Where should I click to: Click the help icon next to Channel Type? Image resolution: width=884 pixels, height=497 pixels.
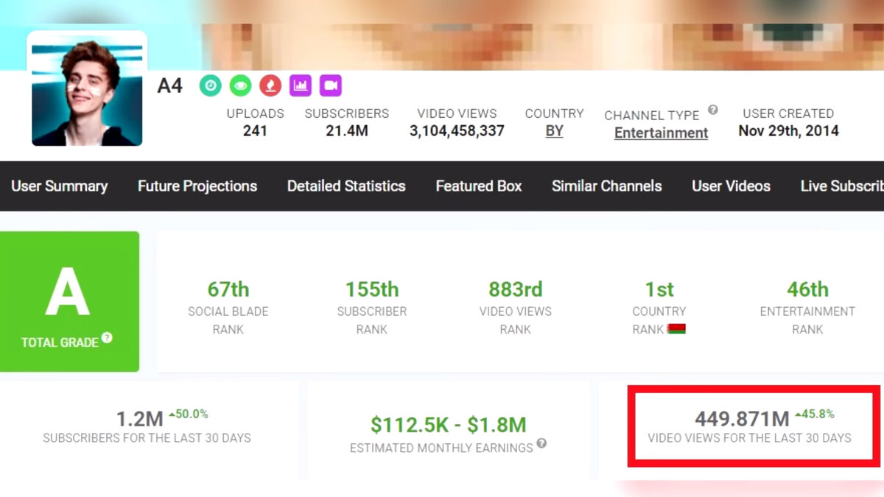[x=712, y=110]
